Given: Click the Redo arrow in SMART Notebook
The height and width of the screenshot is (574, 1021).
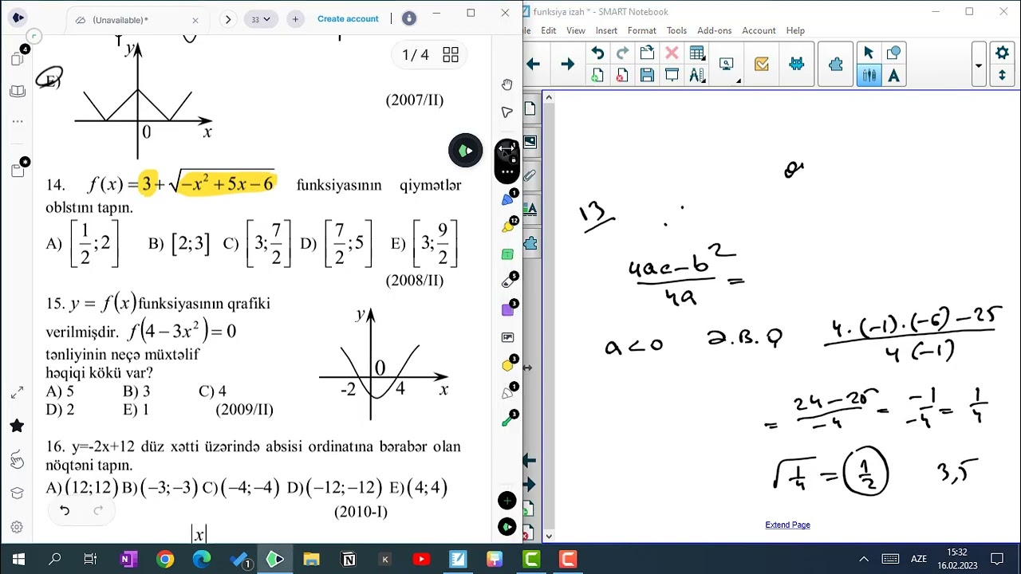Looking at the screenshot, I should point(622,53).
